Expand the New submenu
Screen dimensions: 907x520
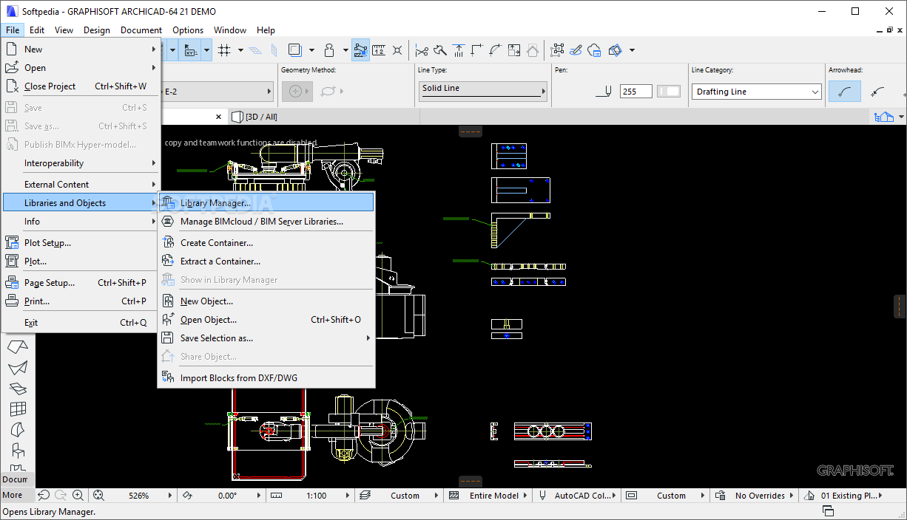(81, 49)
